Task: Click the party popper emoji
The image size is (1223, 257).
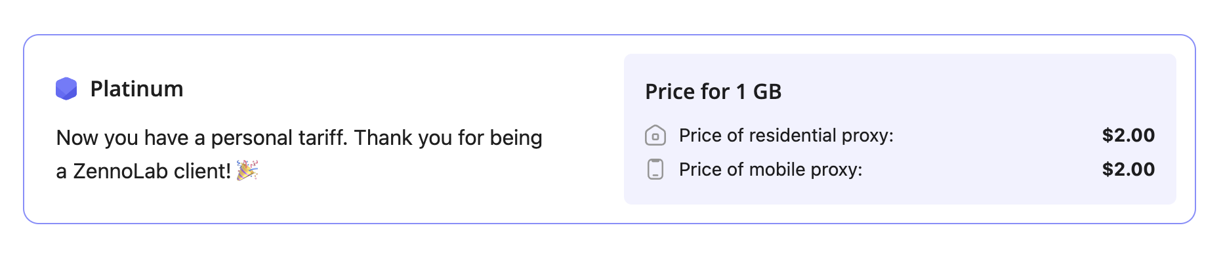Action: click(247, 170)
